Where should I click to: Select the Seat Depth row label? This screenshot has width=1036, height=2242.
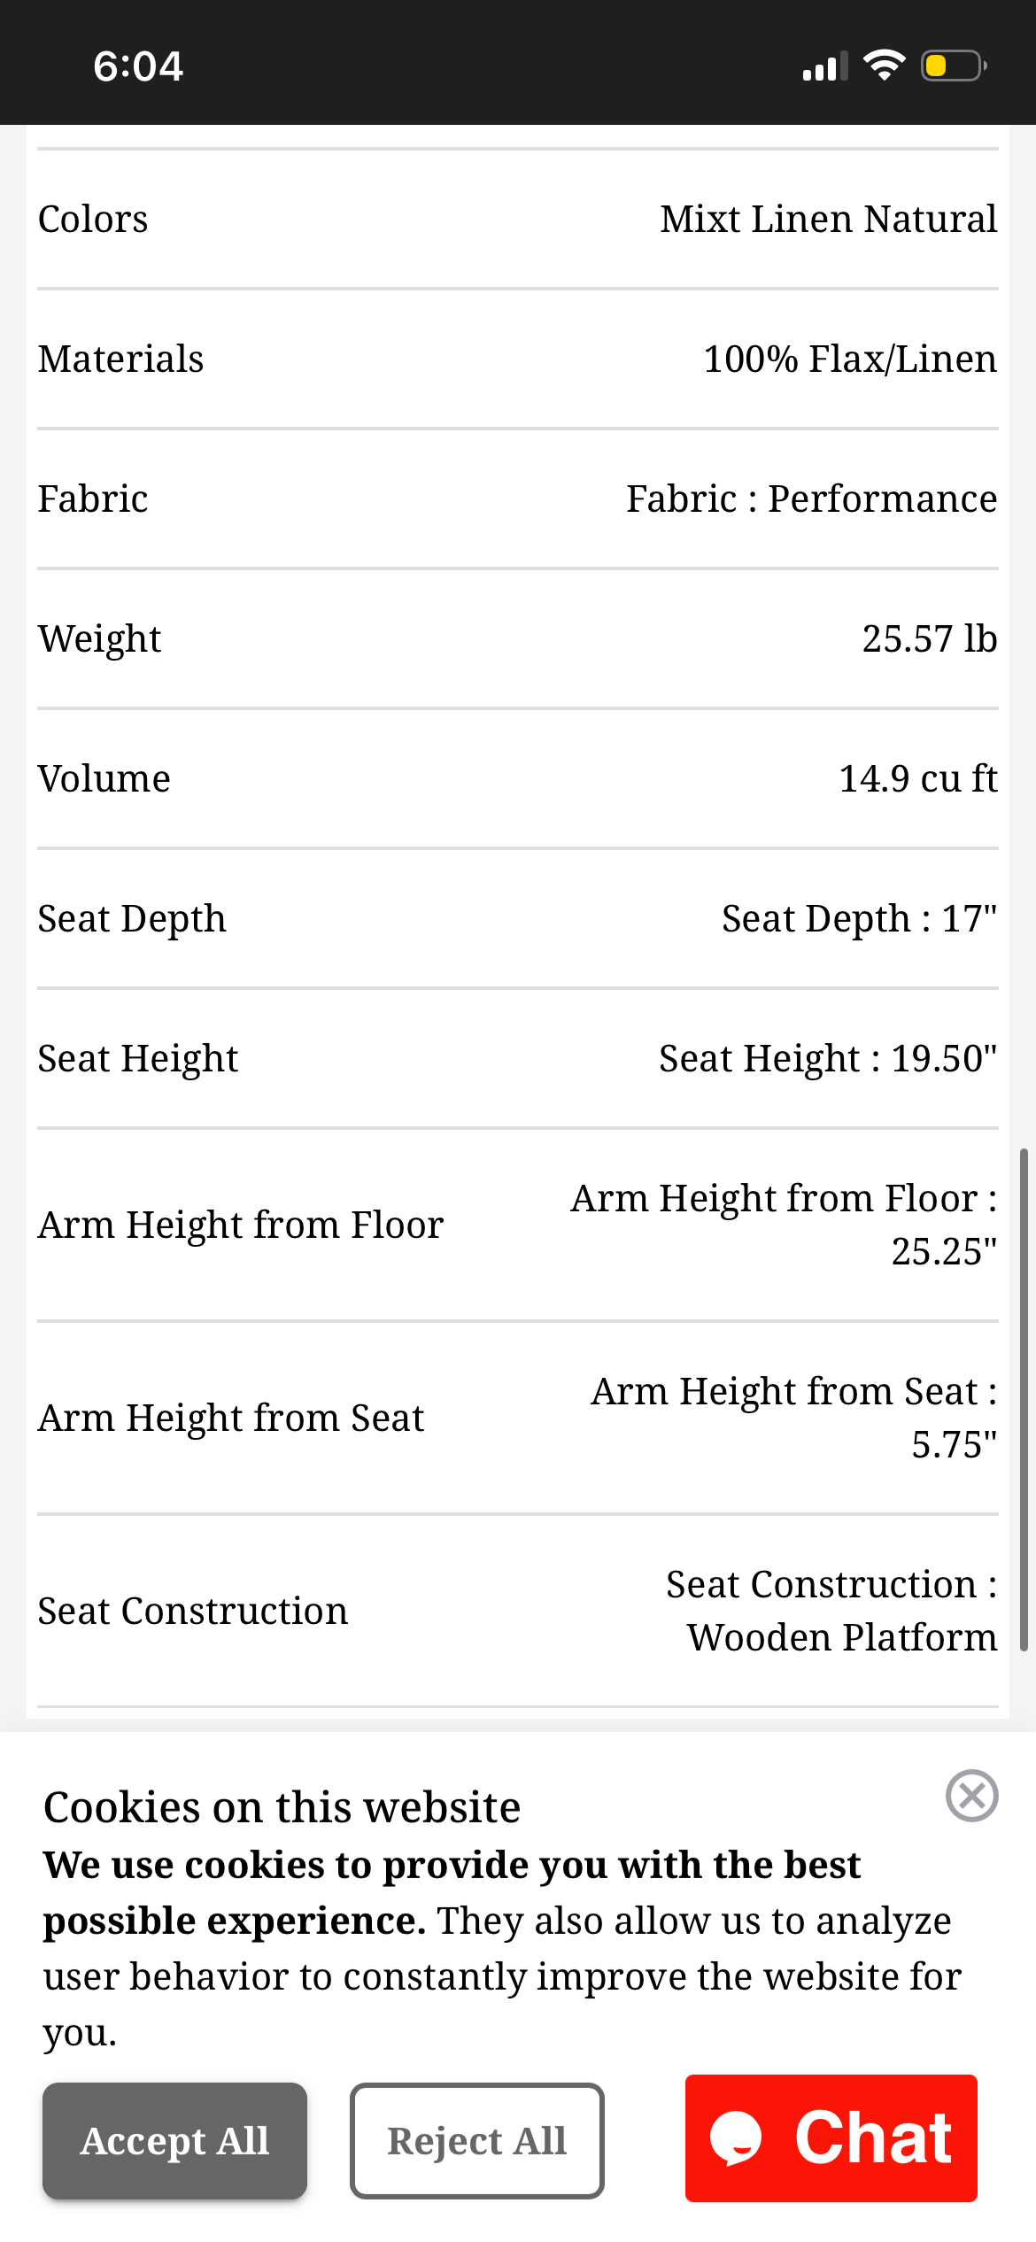(132, 919)
